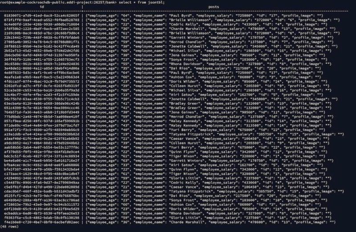The image size is (356, 232).
Task: Click "Gloria Little" in row c4294091
Action: [x=185, y=178]
